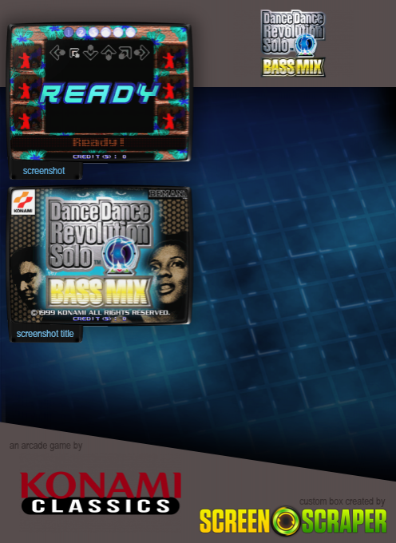Screen dimensions: 396x543
Task: Click the right arrow step target
Action: pyautogui.click(x=141, y=53)
